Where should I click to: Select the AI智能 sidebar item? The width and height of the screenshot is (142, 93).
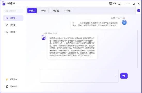(13, 18)
